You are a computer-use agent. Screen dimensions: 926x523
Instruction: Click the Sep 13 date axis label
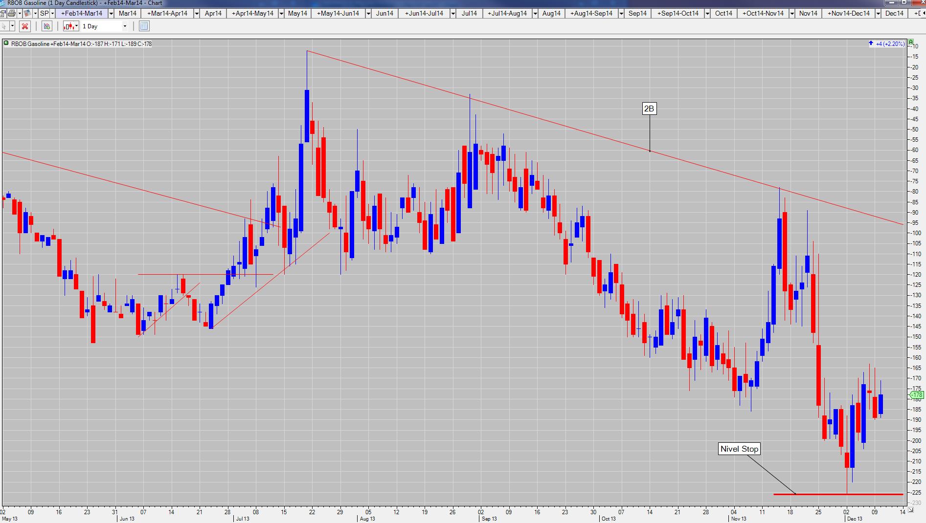point(489,519)
